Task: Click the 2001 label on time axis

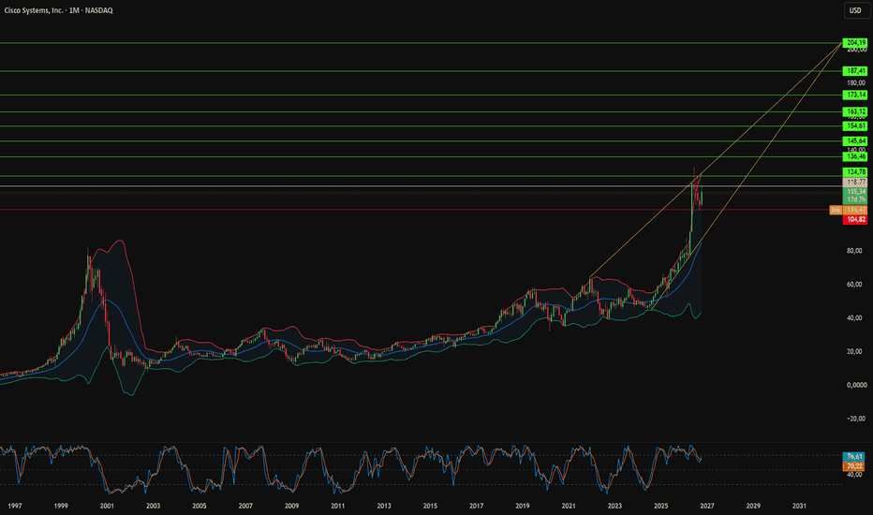Action: (x=107, y=506)
